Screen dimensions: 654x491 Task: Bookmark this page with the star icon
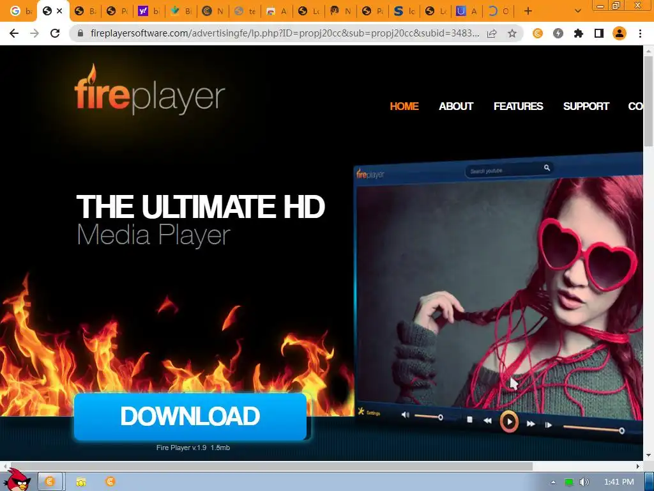tap(512, 33)
